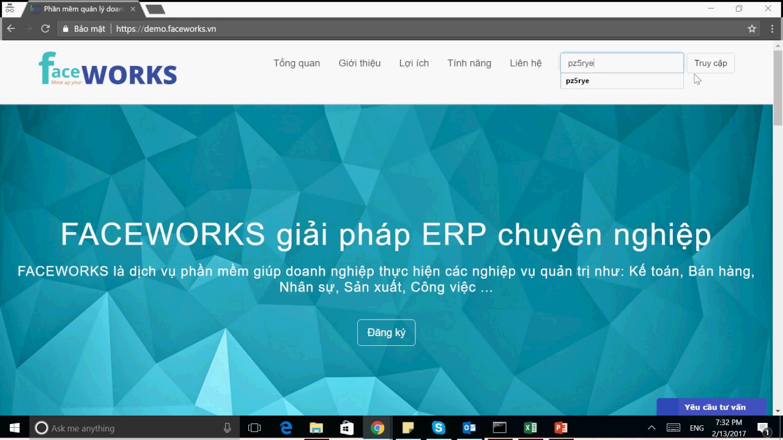Viewport: 783px width, 440px height.
Task: Select Tính năng in the navigation
Action: [x=469, y=63]
